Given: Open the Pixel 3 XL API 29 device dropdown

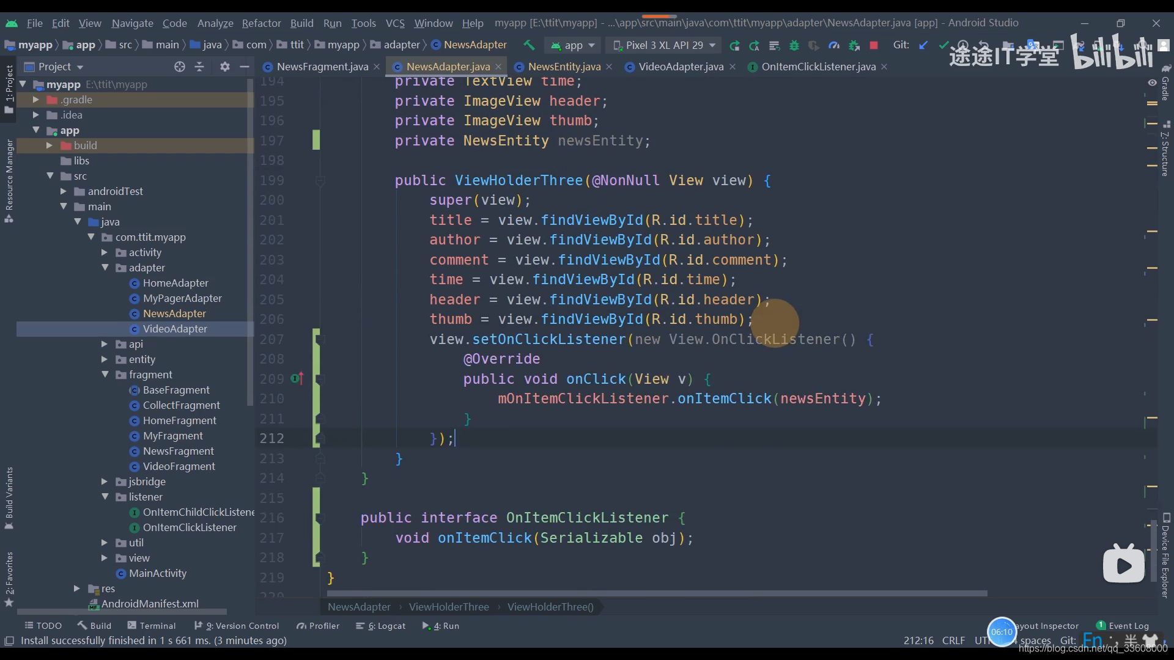Looking at the screenshot, I should point(664,45).
